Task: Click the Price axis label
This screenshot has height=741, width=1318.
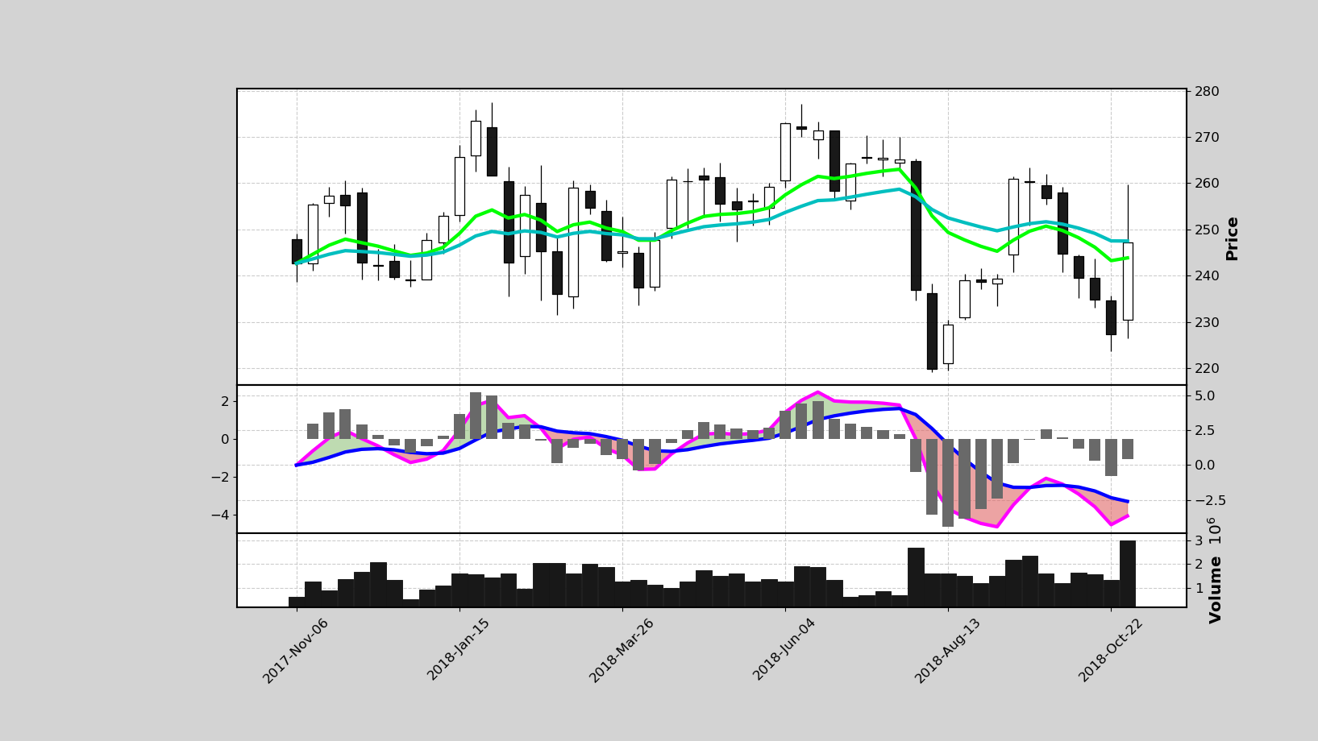Action: [x=1232, y=238]
